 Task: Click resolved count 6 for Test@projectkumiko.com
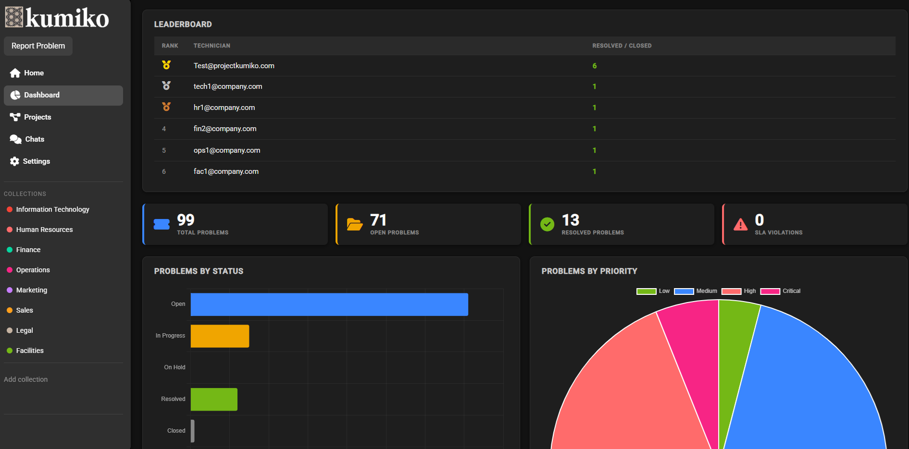(x=595, y=66)
